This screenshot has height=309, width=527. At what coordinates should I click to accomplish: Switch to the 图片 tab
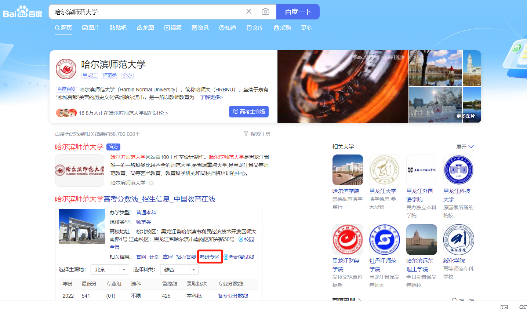[x=91, y=28]
